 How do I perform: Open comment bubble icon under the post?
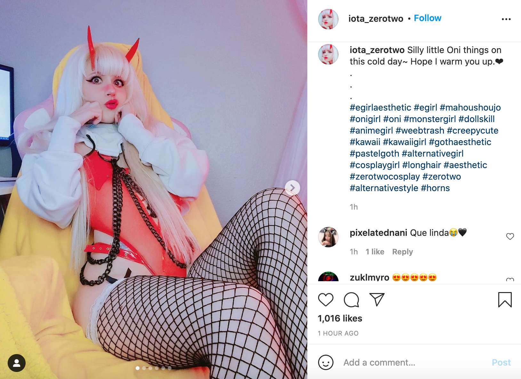(351, 300)
